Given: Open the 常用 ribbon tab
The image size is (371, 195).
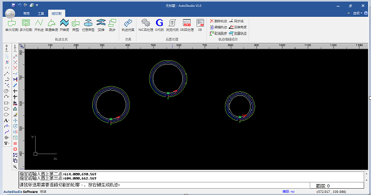Looking at the screenshot, I should point(27,14).
